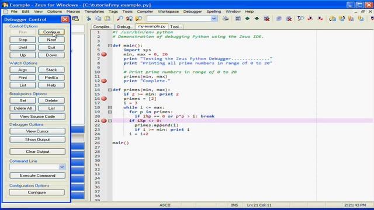Viewport: 374px width, 210px height.
Task: Click the Down button
Action: pos(51,55)
